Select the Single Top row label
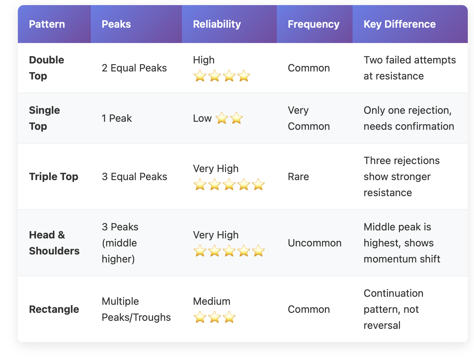474x358 pixels. coord(44,118)
